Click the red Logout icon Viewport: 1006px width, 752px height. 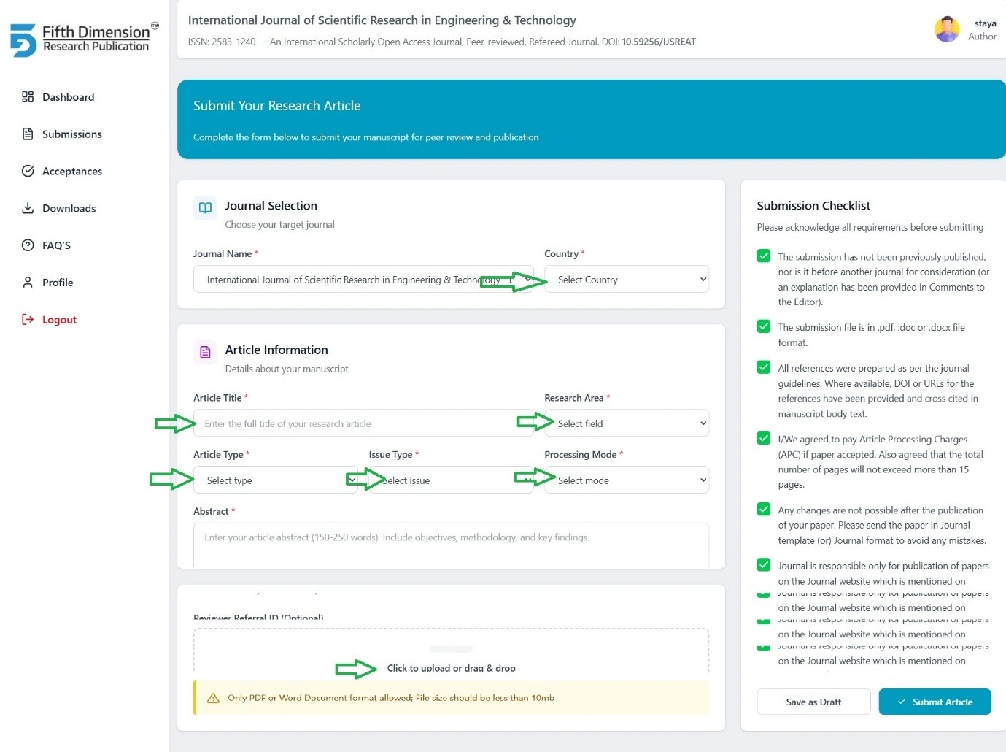(28, 319)
